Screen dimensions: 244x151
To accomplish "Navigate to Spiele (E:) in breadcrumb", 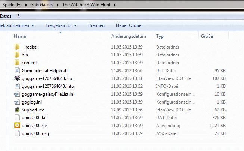I will pos(12,5).
